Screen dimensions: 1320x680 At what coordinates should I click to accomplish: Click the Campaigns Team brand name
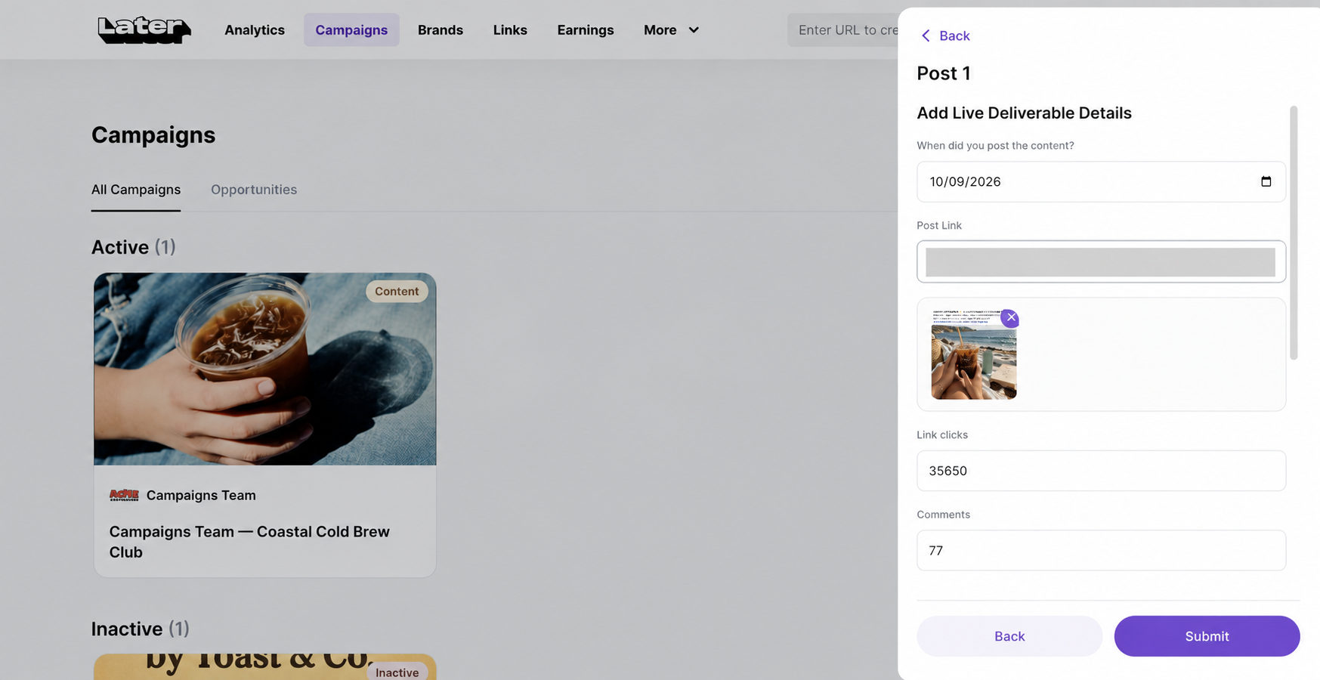pos(201,495)
